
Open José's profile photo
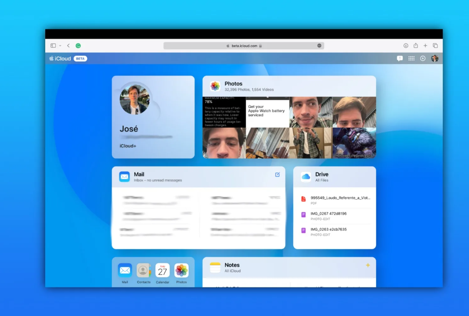click(x=135, y=99)
